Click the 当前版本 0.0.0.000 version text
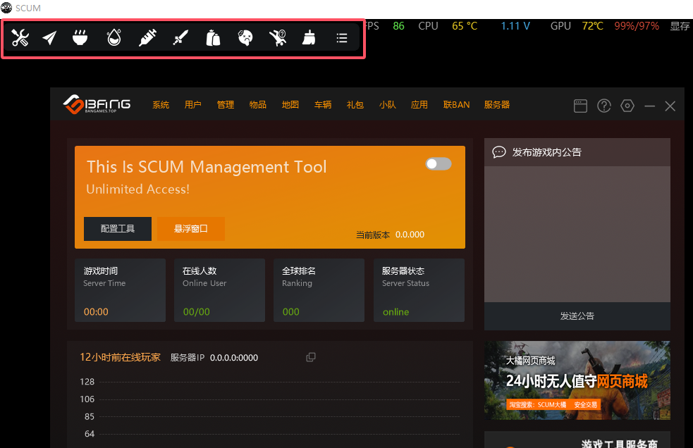The width and height of the screenshot is (693, 448). 391,235
